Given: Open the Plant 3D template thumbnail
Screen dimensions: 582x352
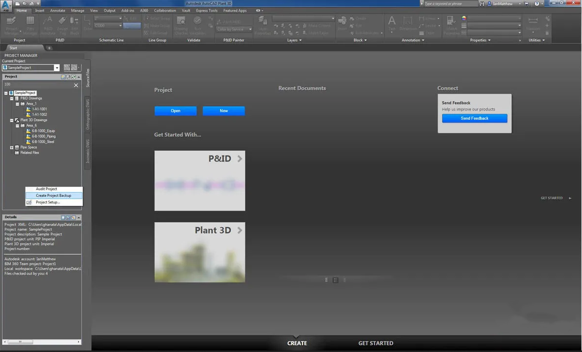Looking at the screenshot, I should 200,252.
